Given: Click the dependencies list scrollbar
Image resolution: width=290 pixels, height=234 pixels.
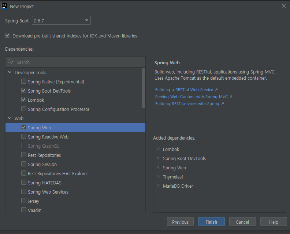Looking at the screenshot, I should (144, 88).
